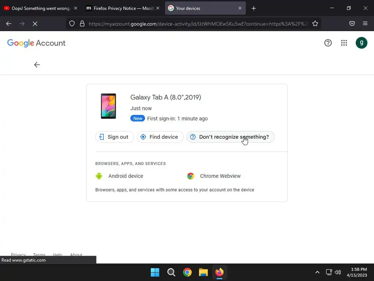Image resolution: width=374 pixels, height=281 pixels.
Task: Click the Galaxy Tab A device image
Action: point(108,106)
